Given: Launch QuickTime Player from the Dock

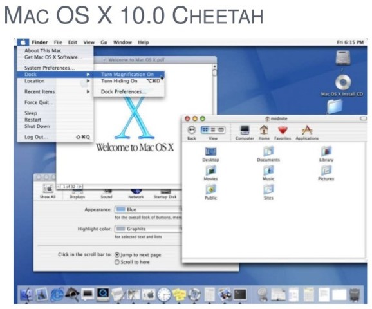Looking at the screenshot, I should point(103,294).
